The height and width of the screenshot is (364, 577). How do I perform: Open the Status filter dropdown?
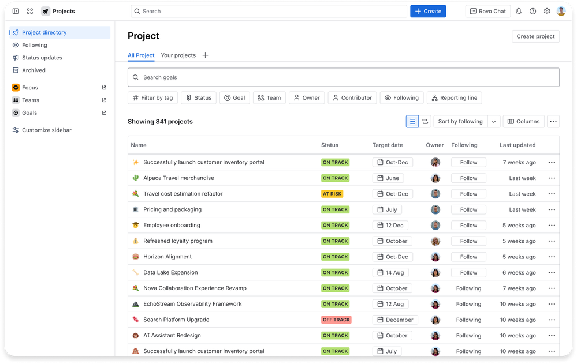point(199,98)
